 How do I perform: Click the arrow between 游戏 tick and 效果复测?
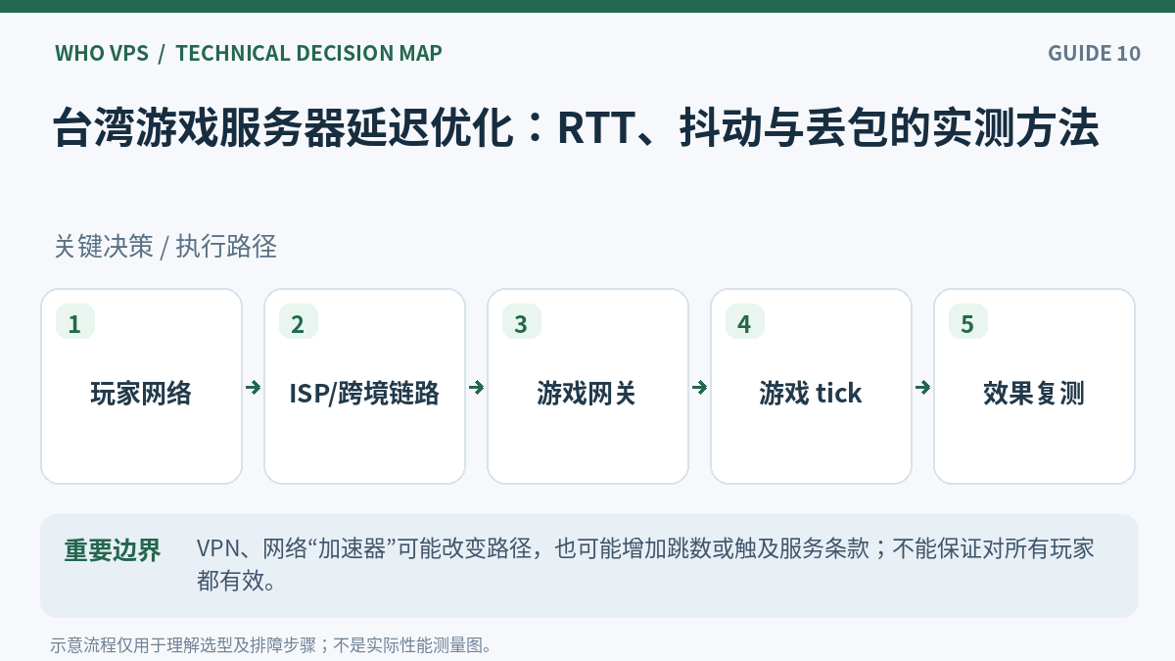pos(923,388)
